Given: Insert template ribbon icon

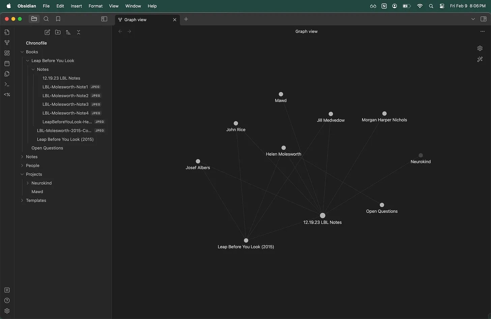Looking at the screenshot, I should point(7,74).
